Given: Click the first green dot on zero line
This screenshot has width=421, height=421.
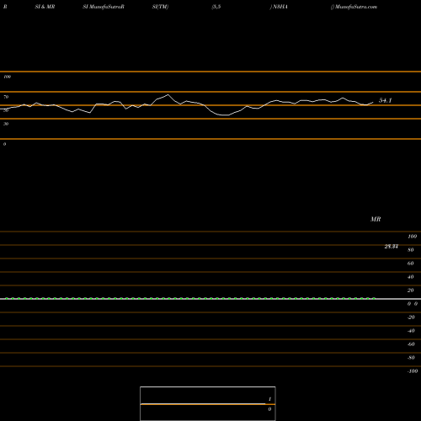Looking at the screenshot, I should [7, 298].
